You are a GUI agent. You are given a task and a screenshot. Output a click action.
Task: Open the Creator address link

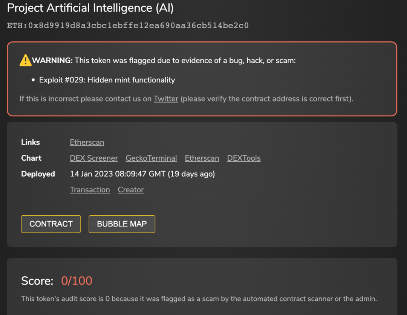pos(131,190)
